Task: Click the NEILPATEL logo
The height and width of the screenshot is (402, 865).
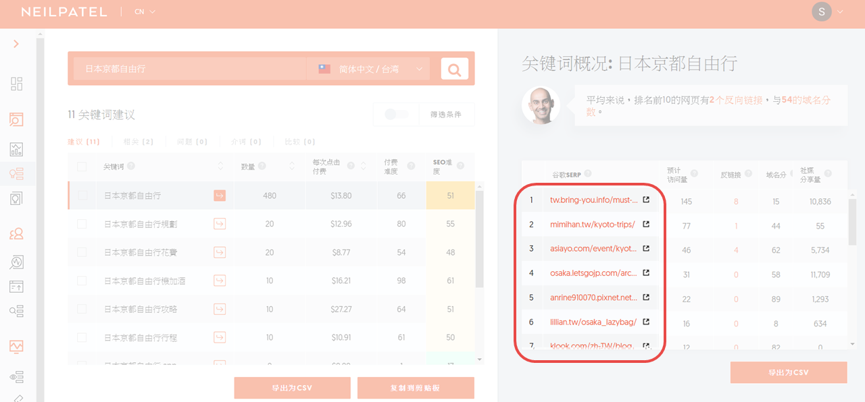Action: pos(64,12)
